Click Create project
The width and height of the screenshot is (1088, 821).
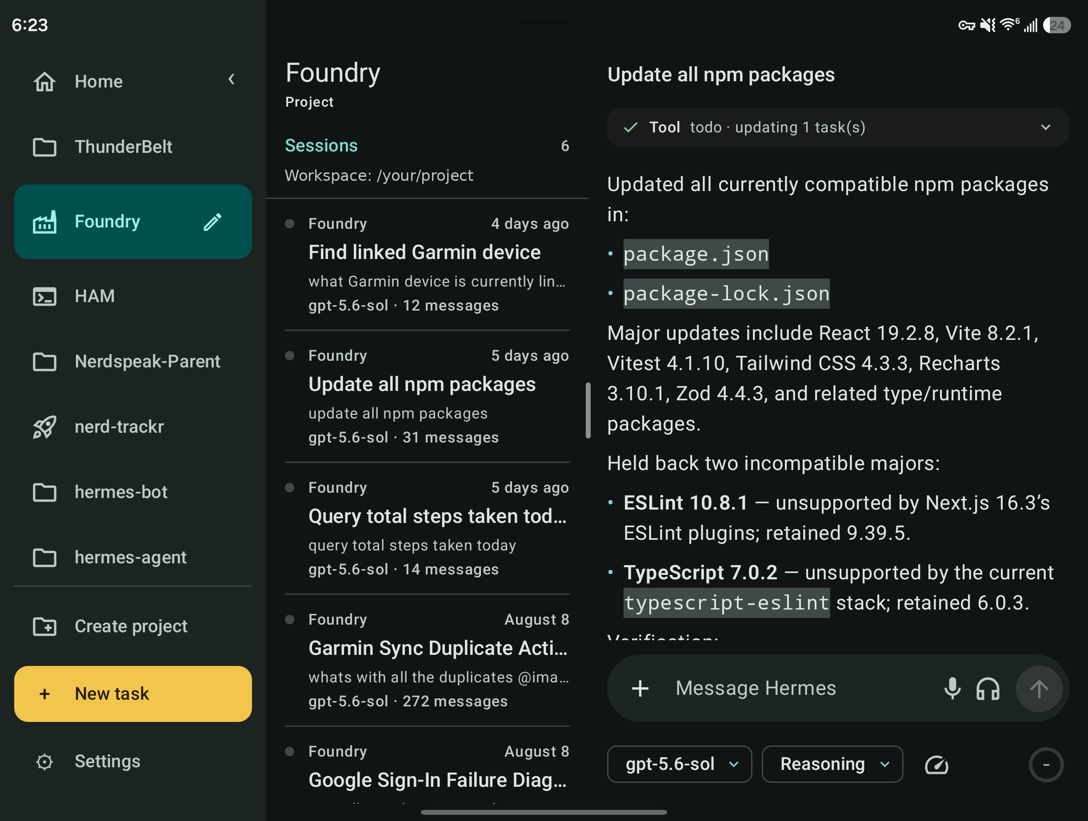coord(133,626)
